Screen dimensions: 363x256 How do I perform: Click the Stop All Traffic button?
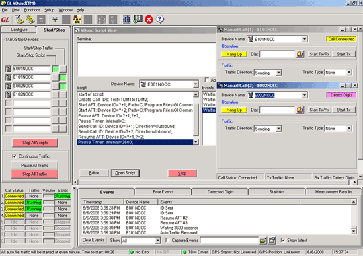coord(35,174)
